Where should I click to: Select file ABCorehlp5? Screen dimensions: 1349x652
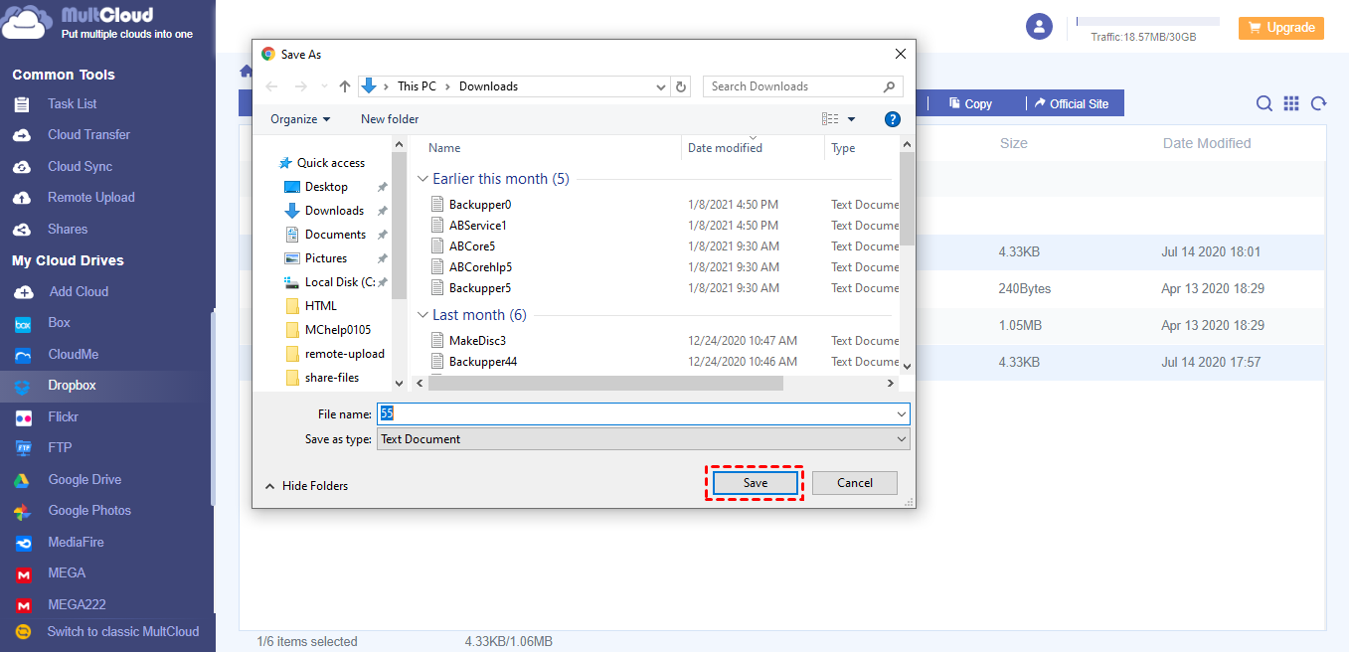point(480,267)
